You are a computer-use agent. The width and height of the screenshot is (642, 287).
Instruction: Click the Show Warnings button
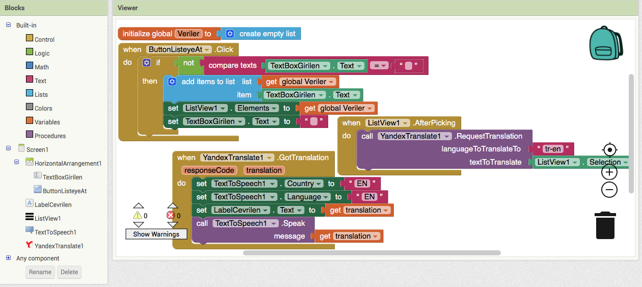pos(156,234)
